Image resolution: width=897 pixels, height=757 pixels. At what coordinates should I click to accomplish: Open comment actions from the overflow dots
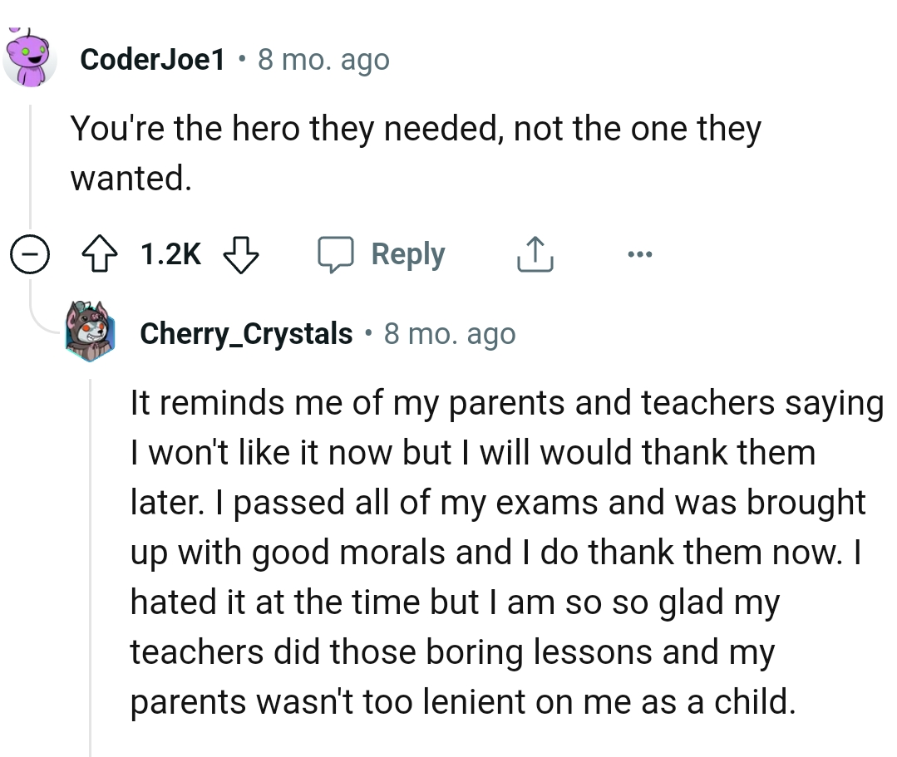click(639, 254)
